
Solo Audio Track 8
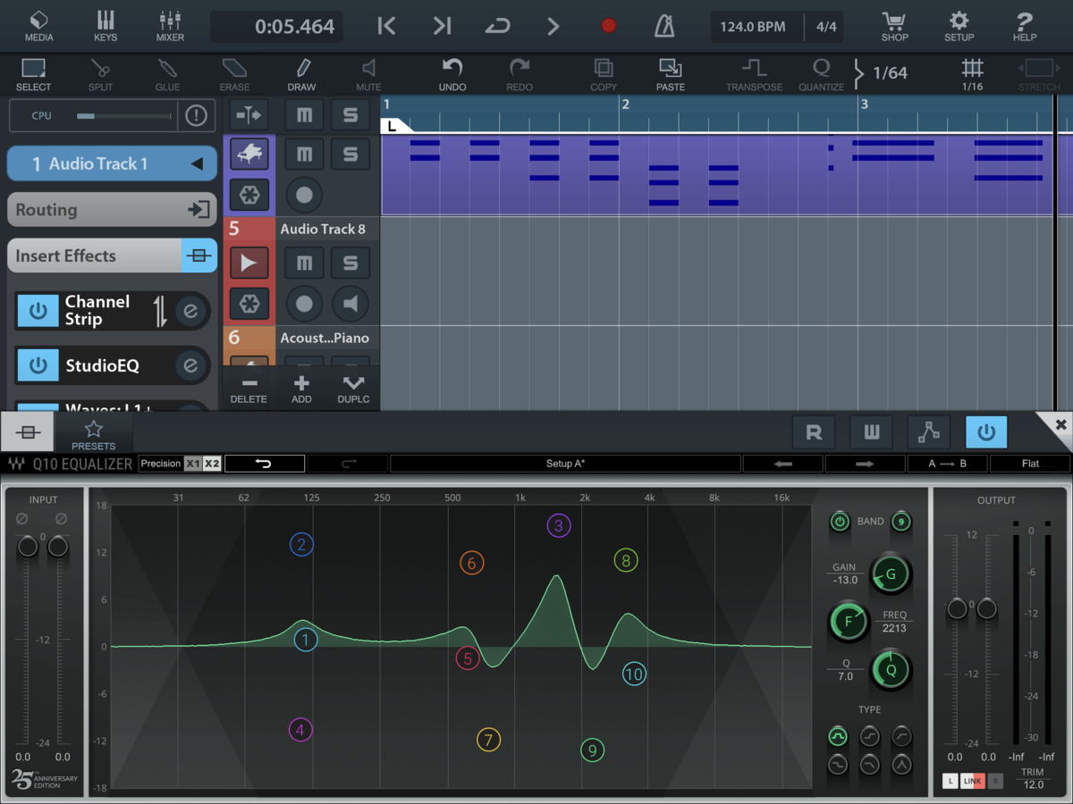pyautogui.click(x=351, y=263)
